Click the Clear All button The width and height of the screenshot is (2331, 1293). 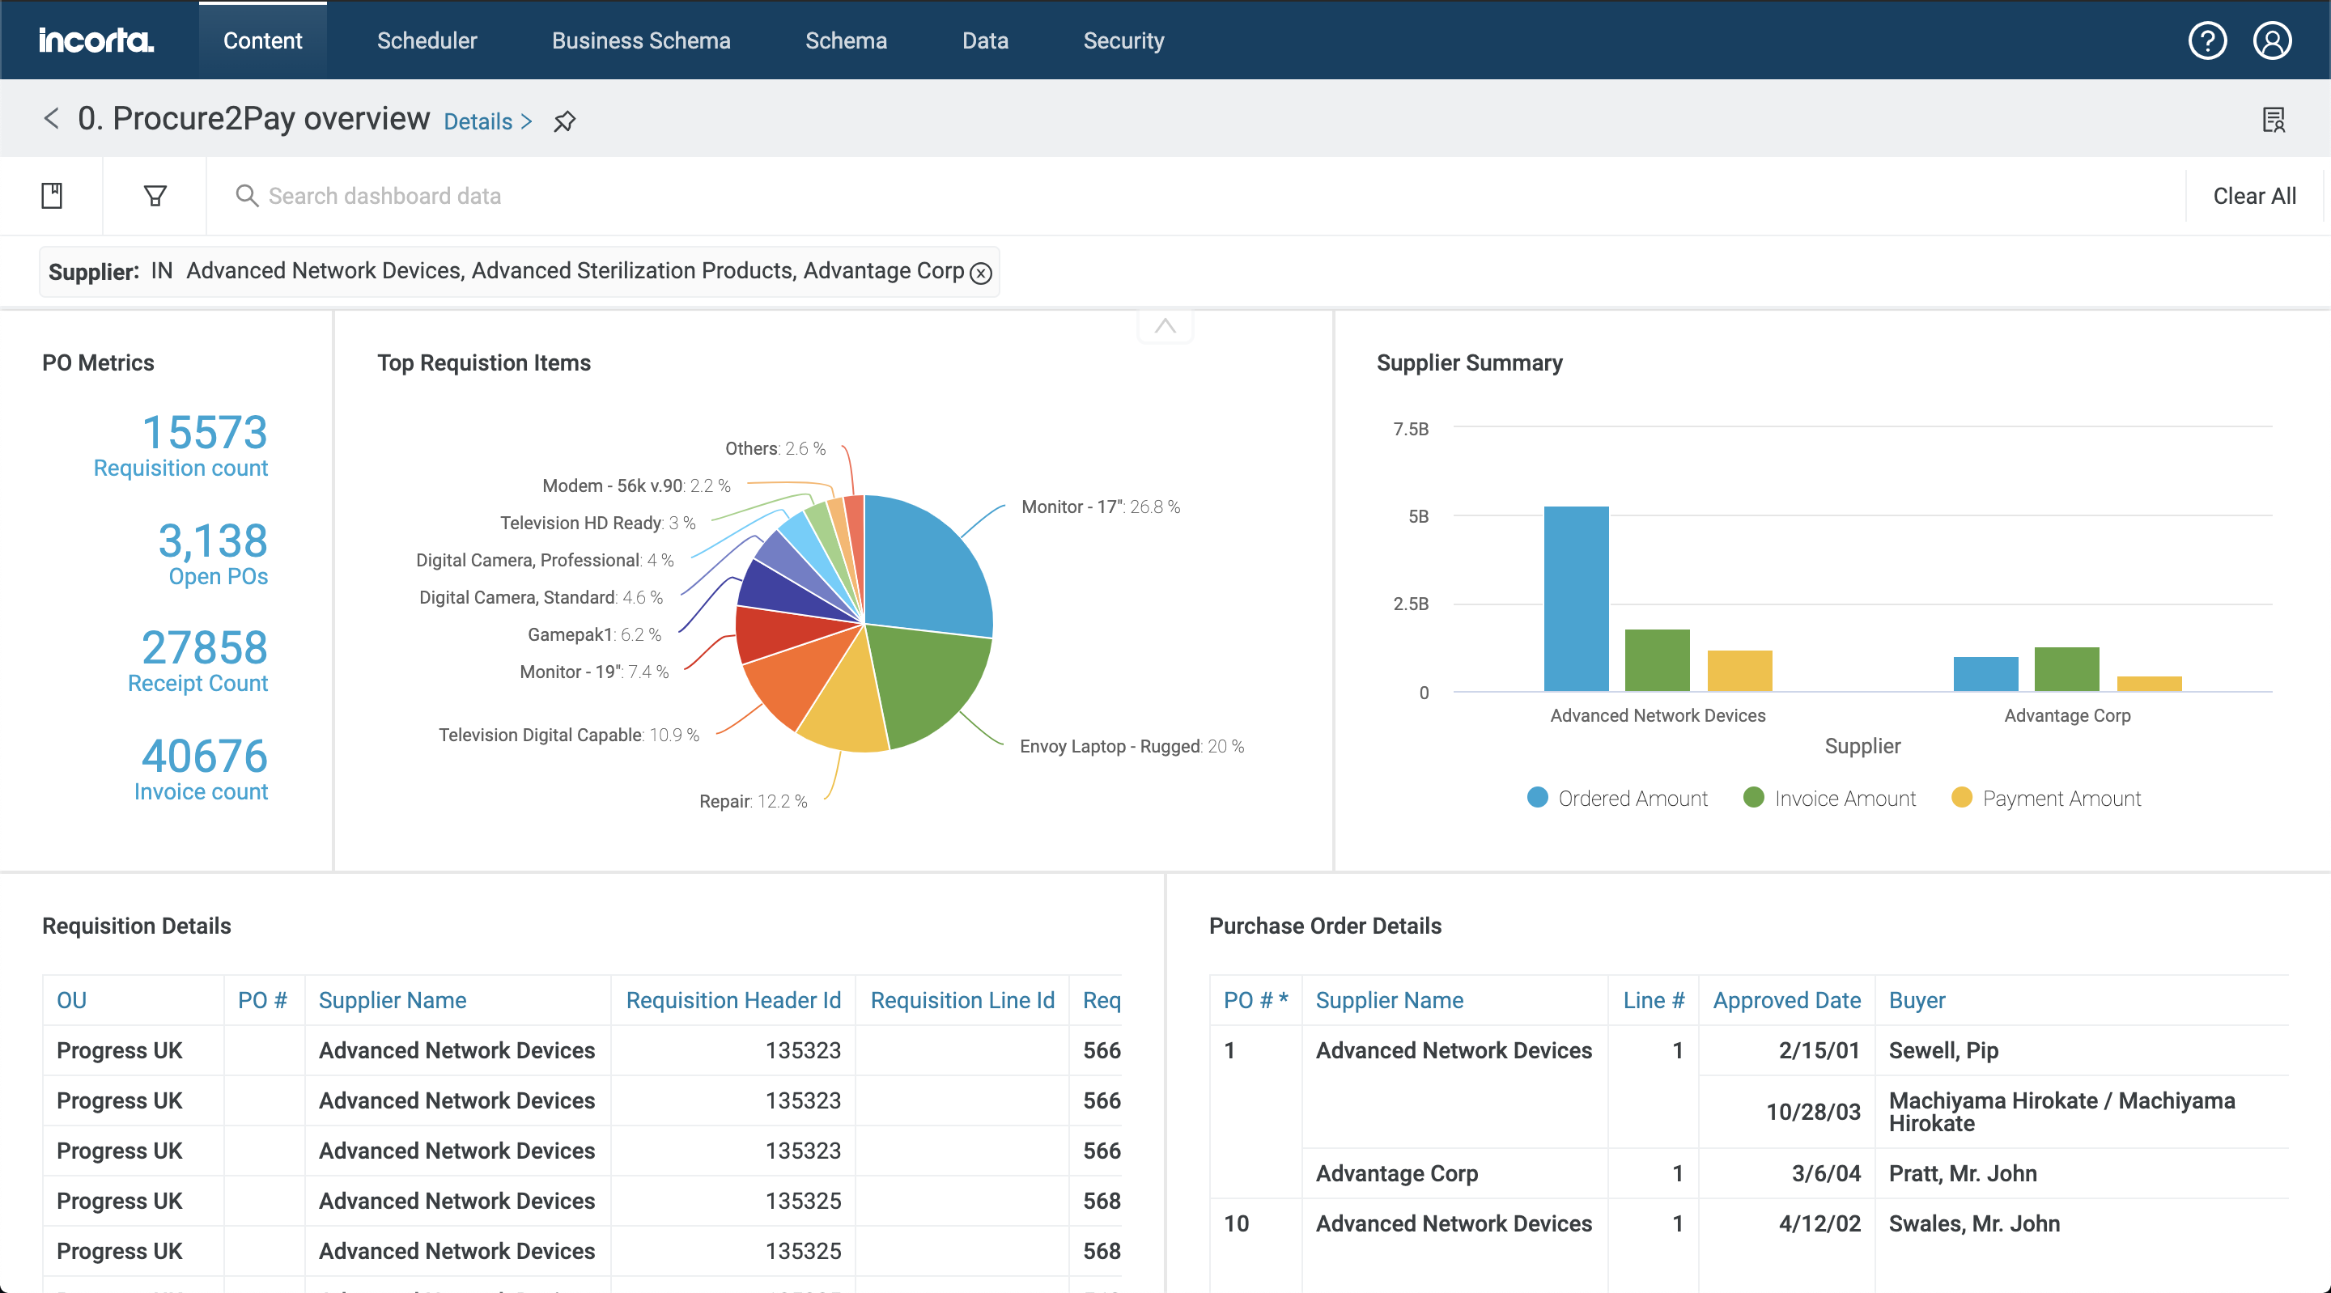2254,196
